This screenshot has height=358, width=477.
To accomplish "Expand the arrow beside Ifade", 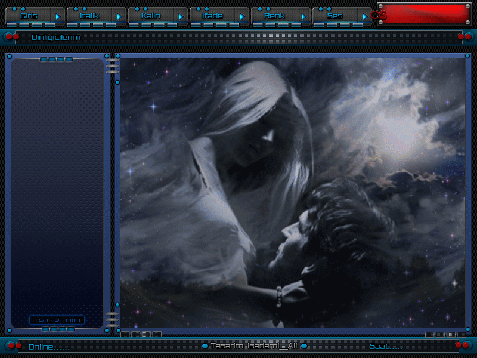I will pyautogui.click(x=242, y=17).
